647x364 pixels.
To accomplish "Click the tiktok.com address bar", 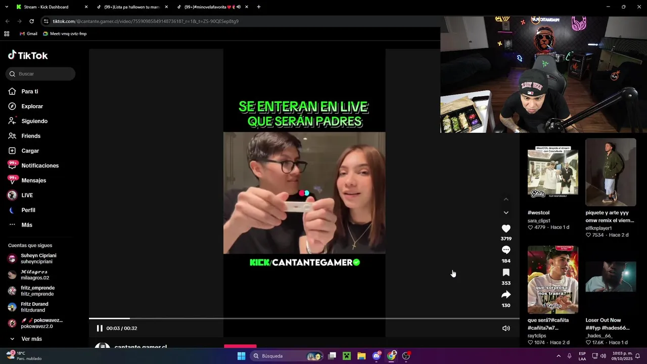I will click(x=146, y=21).
